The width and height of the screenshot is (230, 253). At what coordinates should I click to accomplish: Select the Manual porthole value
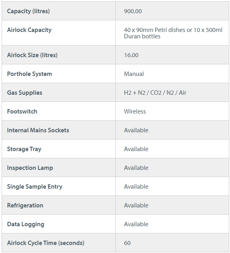[x=134, y=74]
